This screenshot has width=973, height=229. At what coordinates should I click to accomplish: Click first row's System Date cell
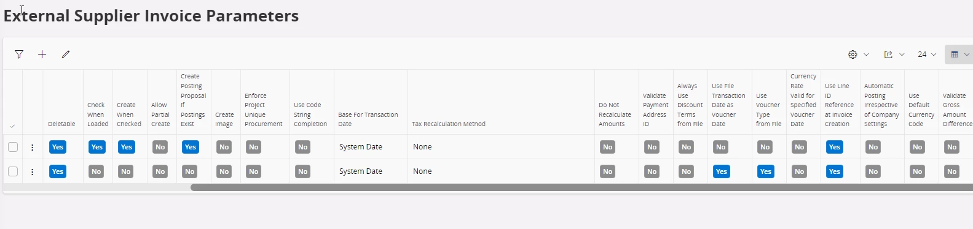coord(361,147)
